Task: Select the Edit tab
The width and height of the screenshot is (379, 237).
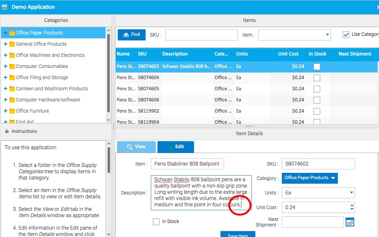Action: 176,147
